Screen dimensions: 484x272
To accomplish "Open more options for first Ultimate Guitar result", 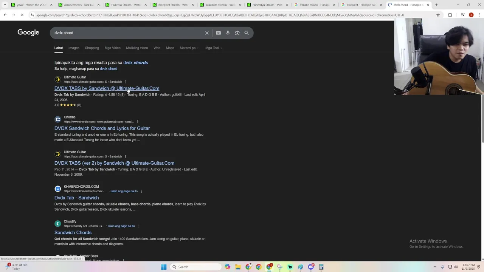I will pos(125,82).
